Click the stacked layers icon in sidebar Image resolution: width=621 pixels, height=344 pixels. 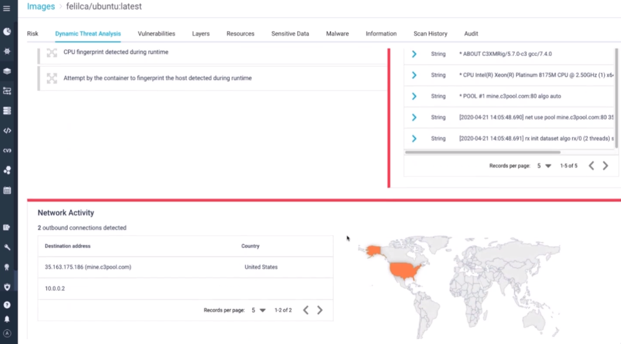7,71
